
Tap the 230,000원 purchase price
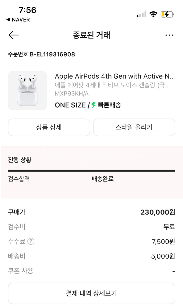pyautogui.click(x=158, y=212)
